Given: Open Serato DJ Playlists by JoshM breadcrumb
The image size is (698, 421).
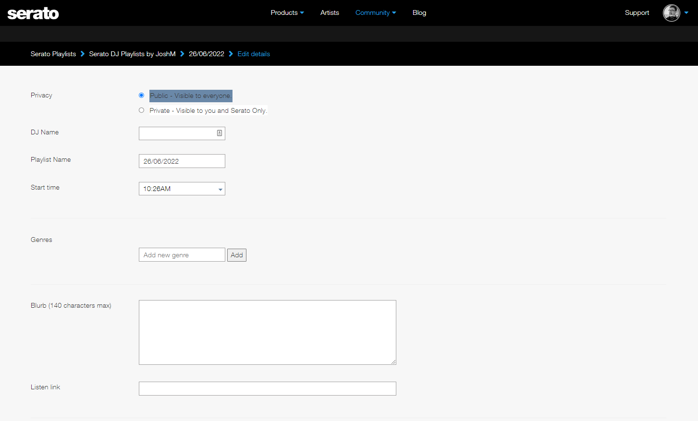Looking at the screenshot, I should click(132, 54).
